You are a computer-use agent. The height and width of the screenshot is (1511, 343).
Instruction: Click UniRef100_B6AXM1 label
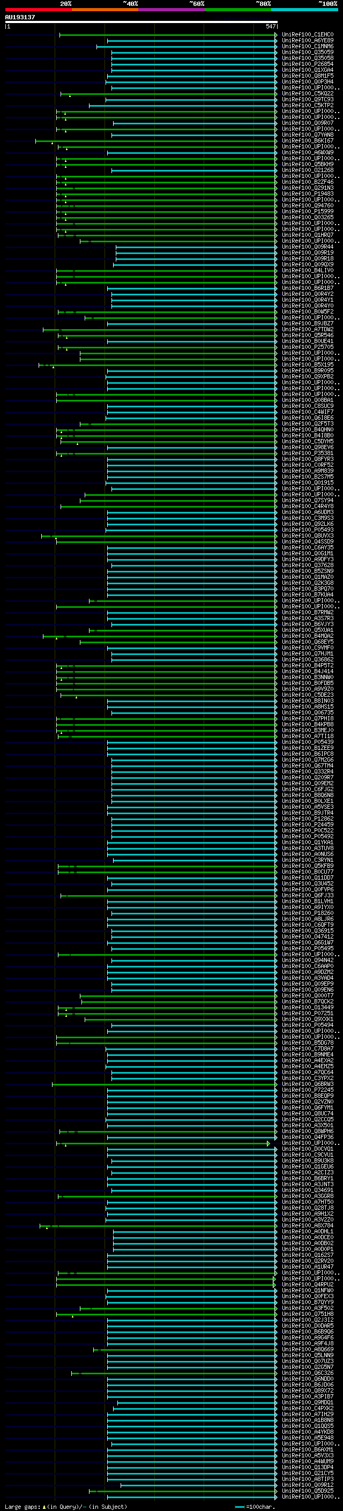pos(308,1449)
